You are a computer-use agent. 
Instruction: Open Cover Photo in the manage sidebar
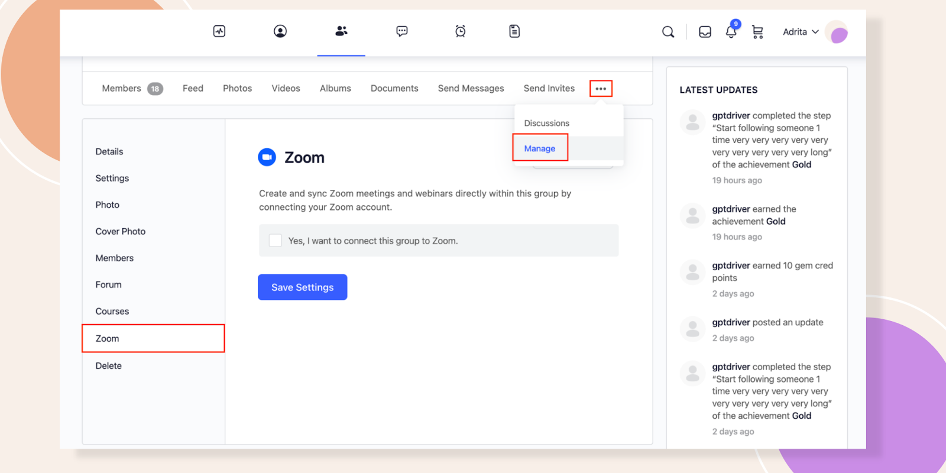tap(121, 231)
